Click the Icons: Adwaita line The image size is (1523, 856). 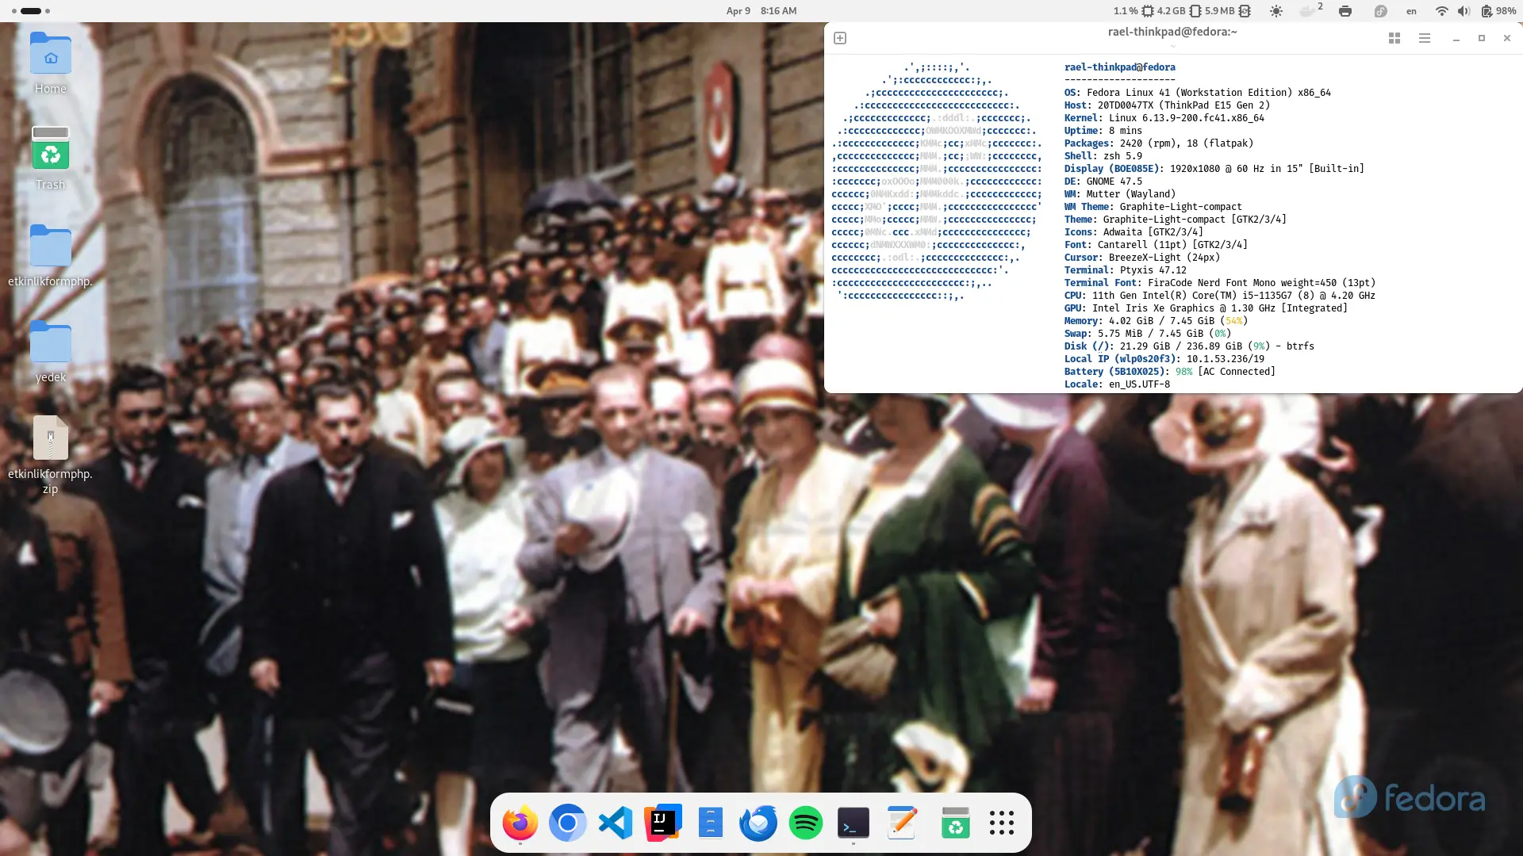[x=1134, y=232]
